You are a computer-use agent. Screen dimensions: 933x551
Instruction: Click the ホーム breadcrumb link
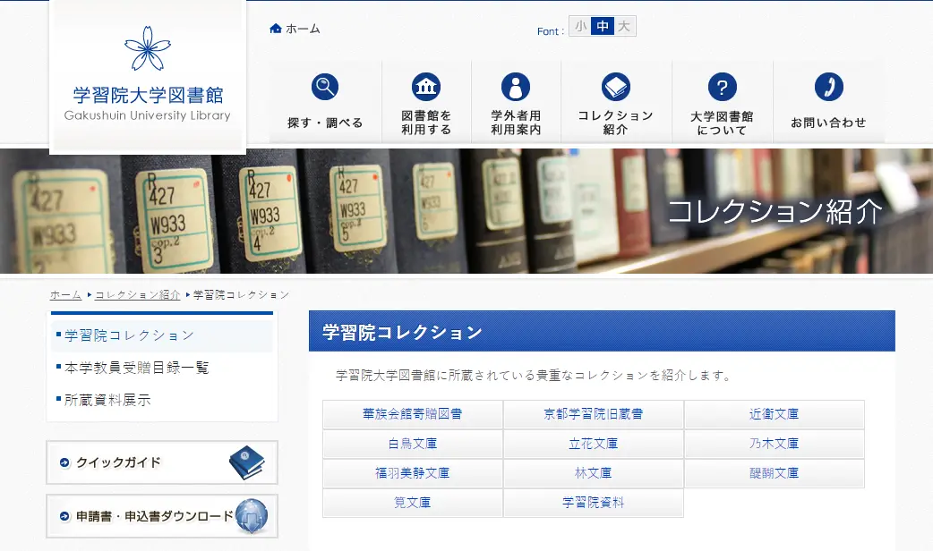pos(65,295)
